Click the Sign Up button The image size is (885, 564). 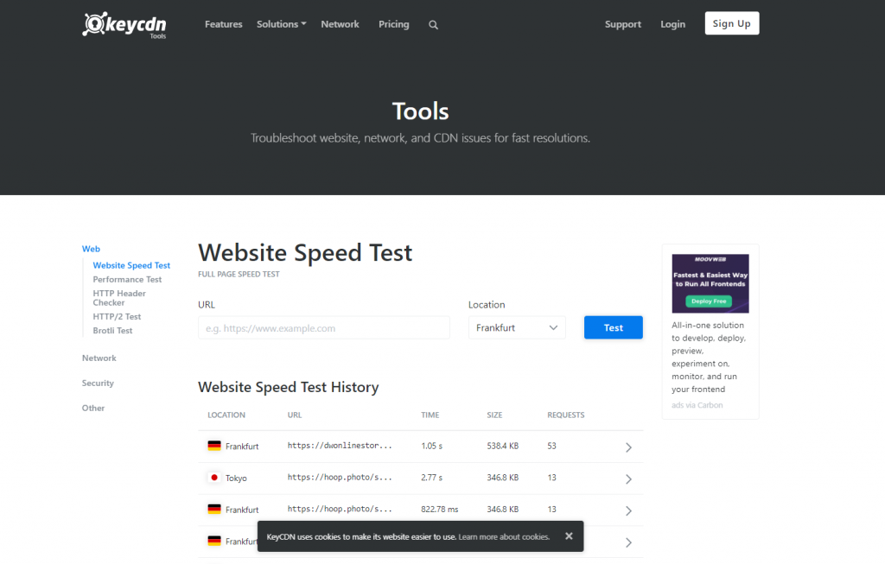tap(731, 23)
